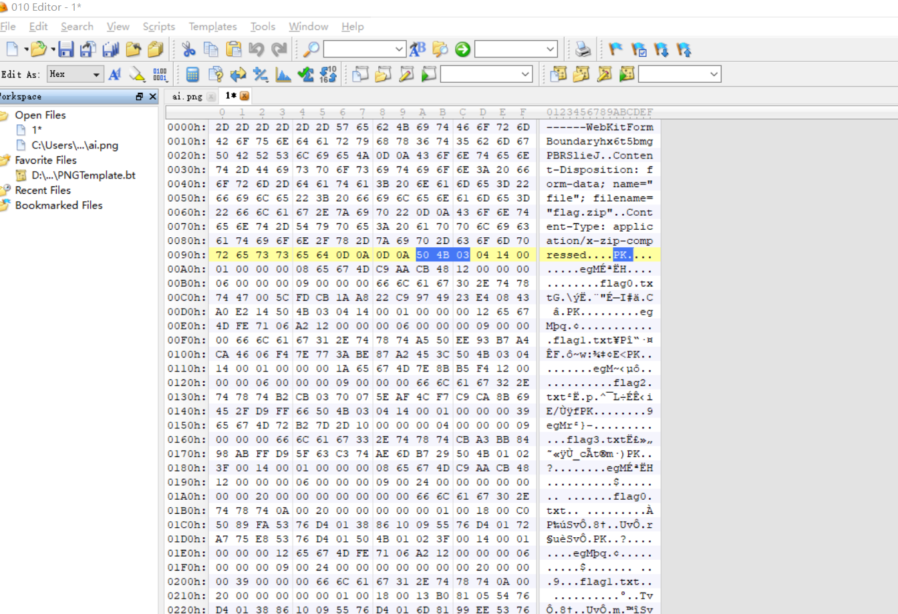
Task: Close the 1* tab
Action: [245, 96]
